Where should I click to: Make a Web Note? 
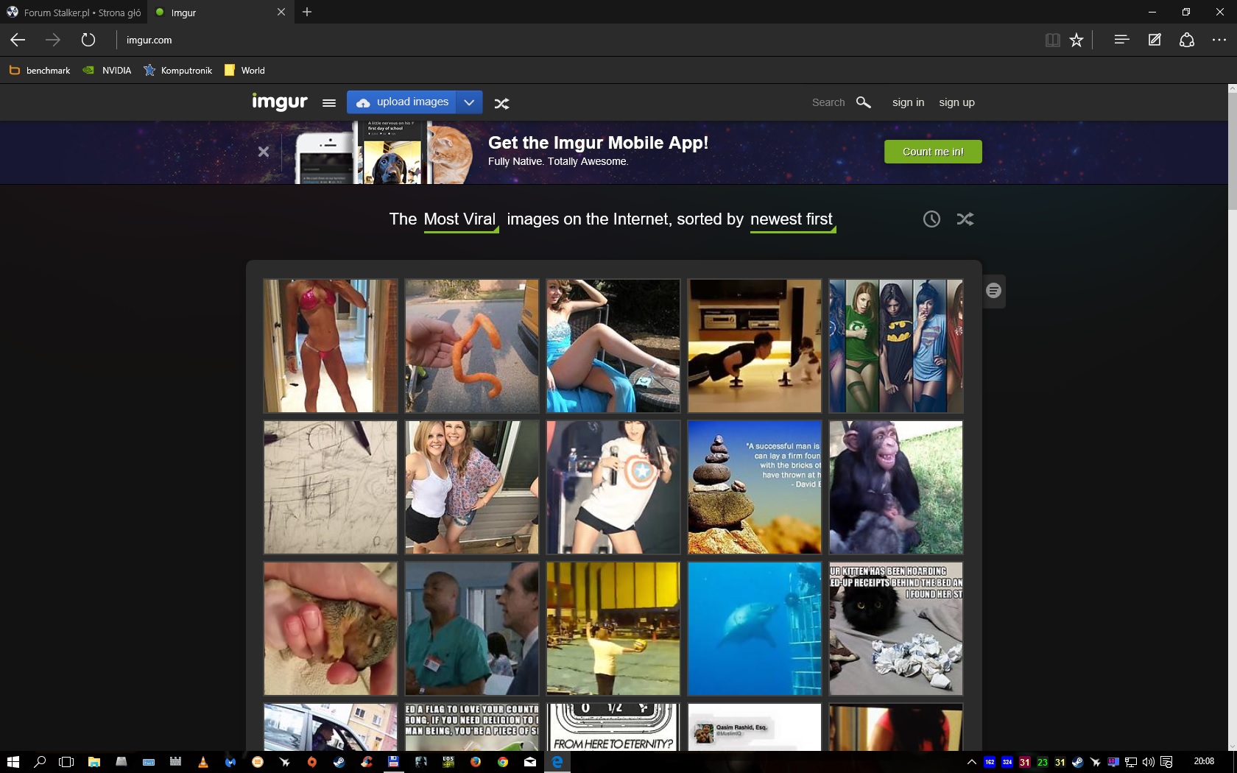[x=1155, y=40]
